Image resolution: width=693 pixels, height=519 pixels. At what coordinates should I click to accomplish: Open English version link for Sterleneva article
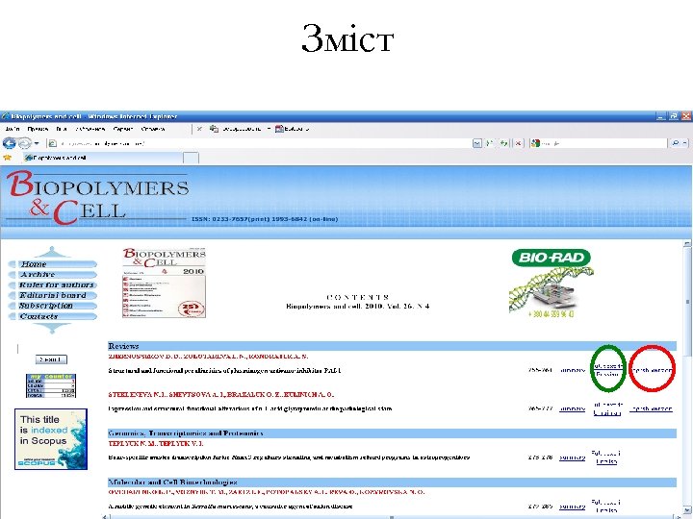coord(652,408)
